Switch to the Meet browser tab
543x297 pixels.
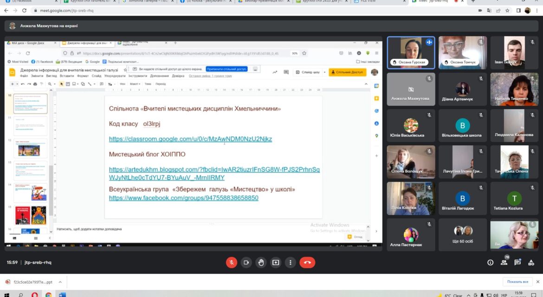point(433,1)
